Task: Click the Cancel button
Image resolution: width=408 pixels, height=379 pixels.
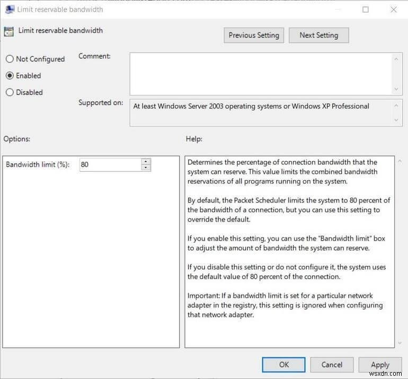Action: point(332,365)
